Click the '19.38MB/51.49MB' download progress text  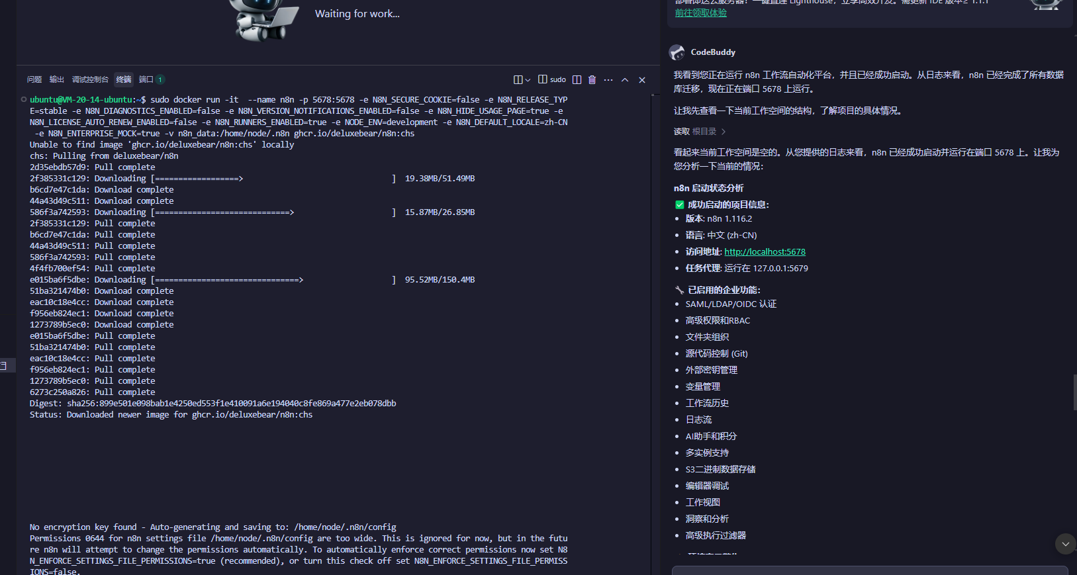click(x=440, y=179)
